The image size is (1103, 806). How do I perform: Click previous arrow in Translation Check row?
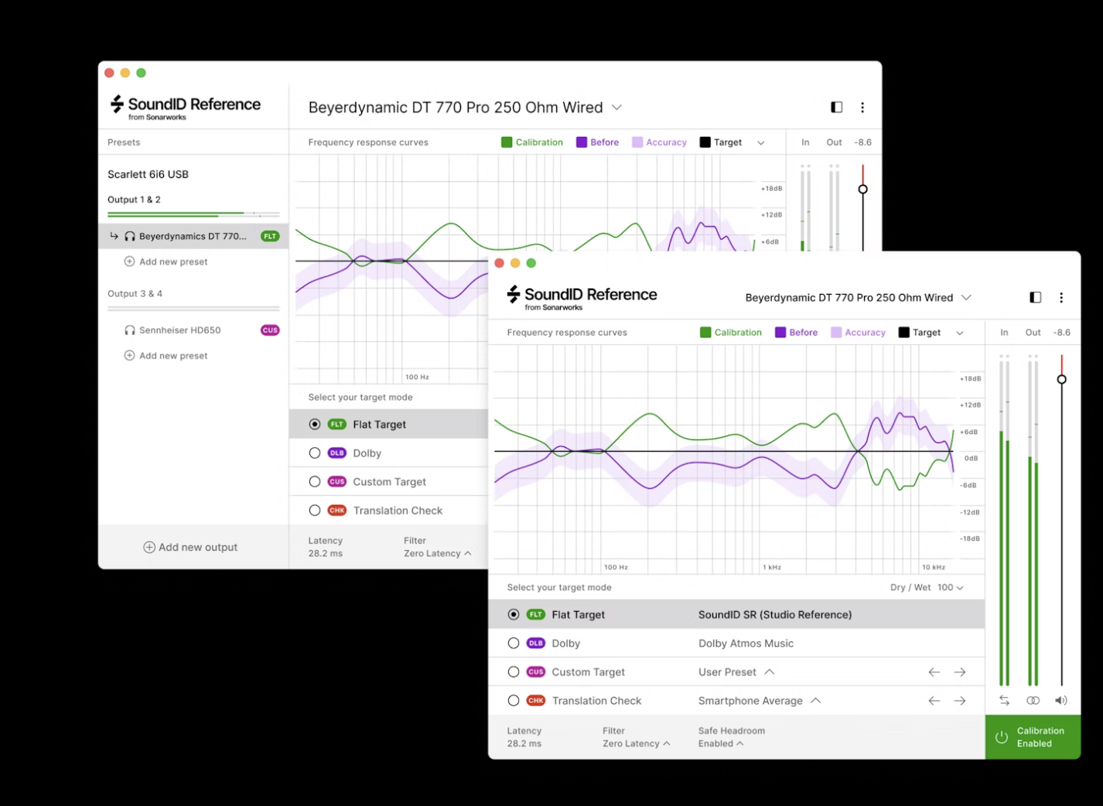point(934,701)
